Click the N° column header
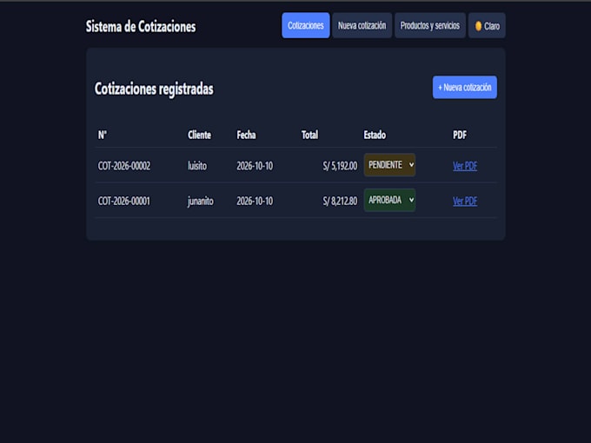This screenshot has height=443, width=591. 103,135
